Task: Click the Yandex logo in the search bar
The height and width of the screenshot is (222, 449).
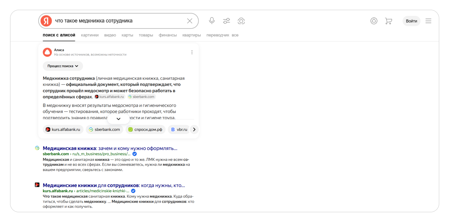Action: tap(46, 21)
